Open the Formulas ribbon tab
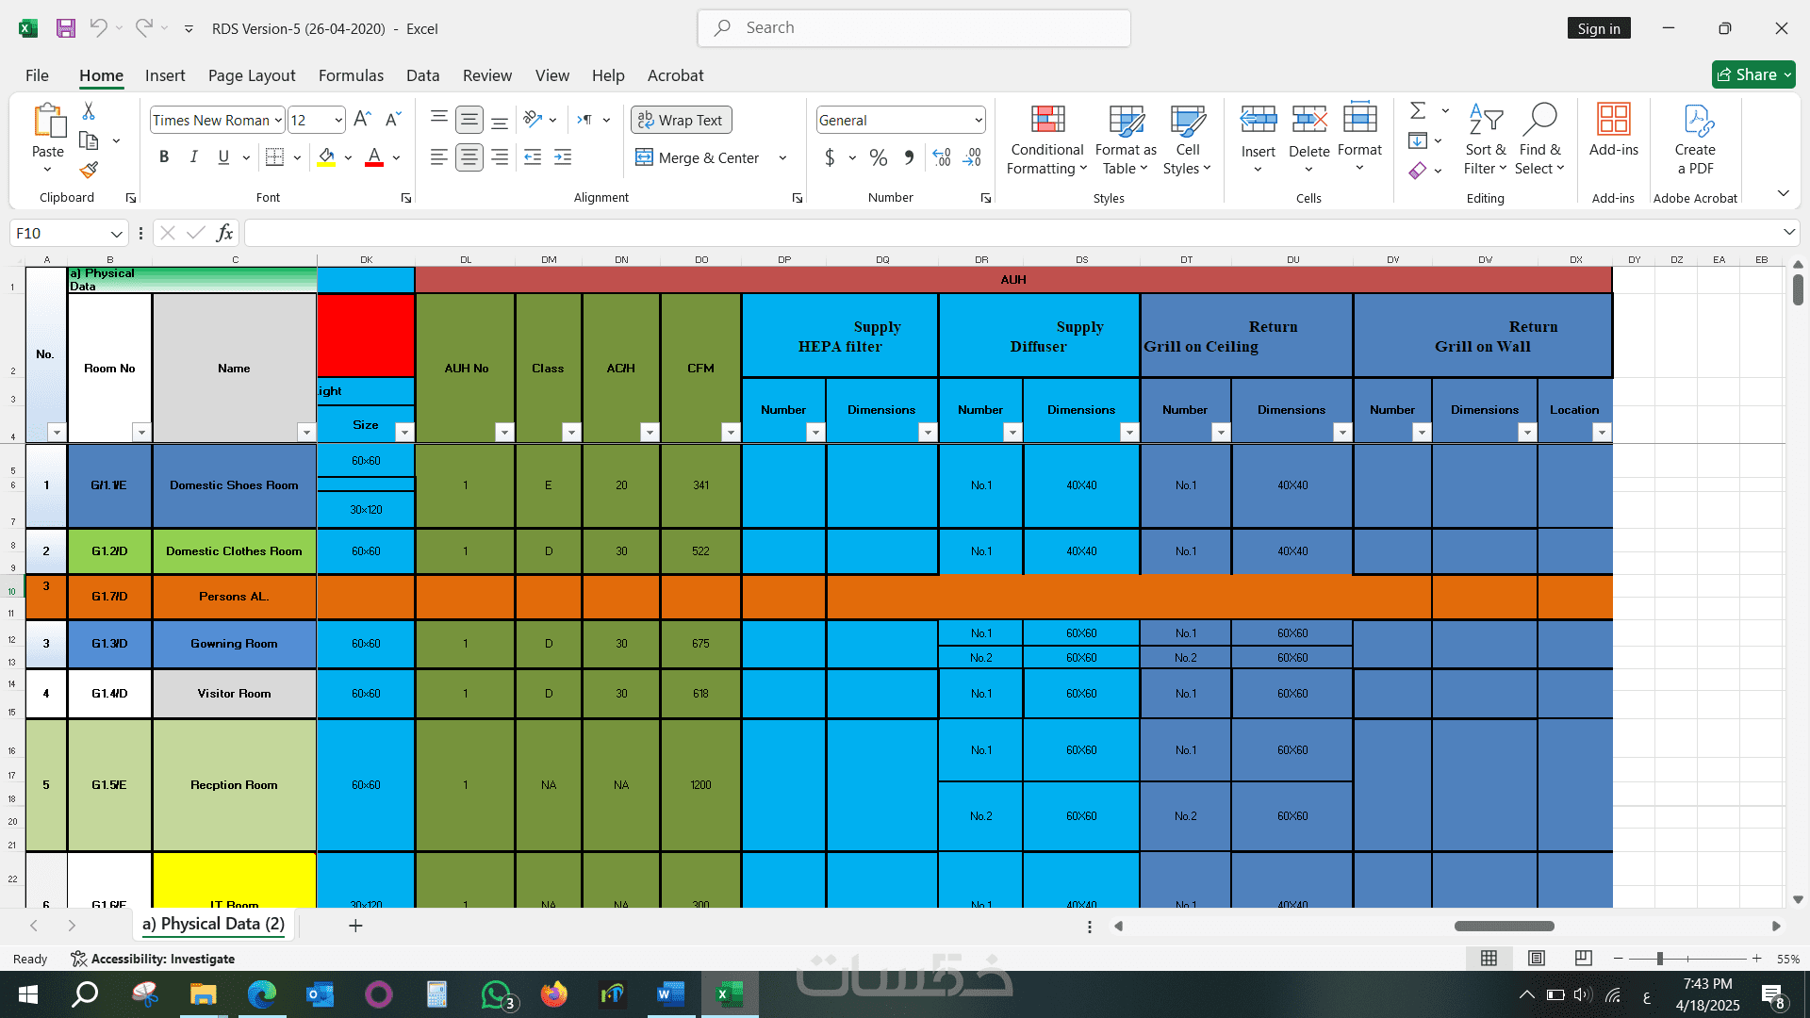The image size is (1810, 1018). (x=351, y=75)
